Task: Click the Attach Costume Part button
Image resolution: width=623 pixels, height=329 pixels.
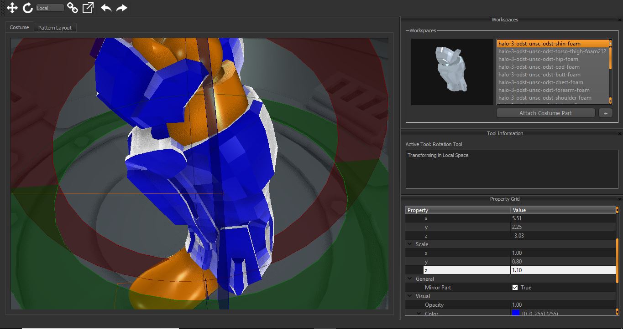Action: [x=545, y=113]
